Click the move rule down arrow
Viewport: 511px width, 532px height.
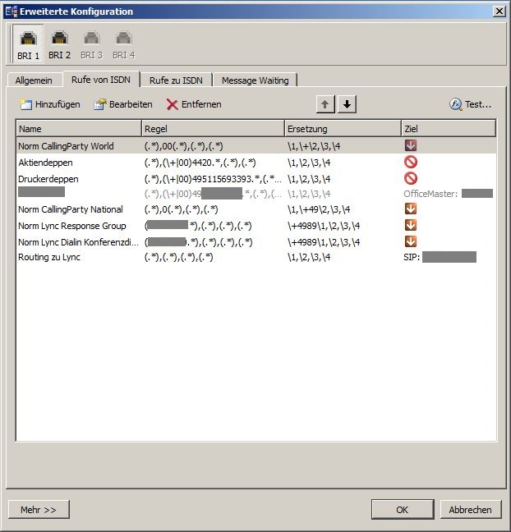[348, 104]
